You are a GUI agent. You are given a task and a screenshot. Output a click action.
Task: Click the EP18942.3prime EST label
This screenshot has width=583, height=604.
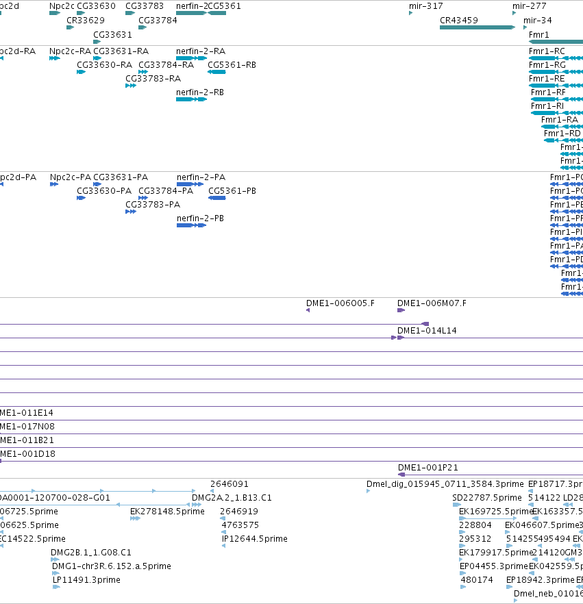[x=541, y=580]
